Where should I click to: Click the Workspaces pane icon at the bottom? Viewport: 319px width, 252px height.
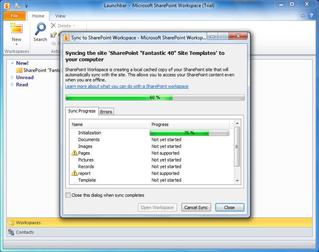pyautogui.click(x=11, y=222)
